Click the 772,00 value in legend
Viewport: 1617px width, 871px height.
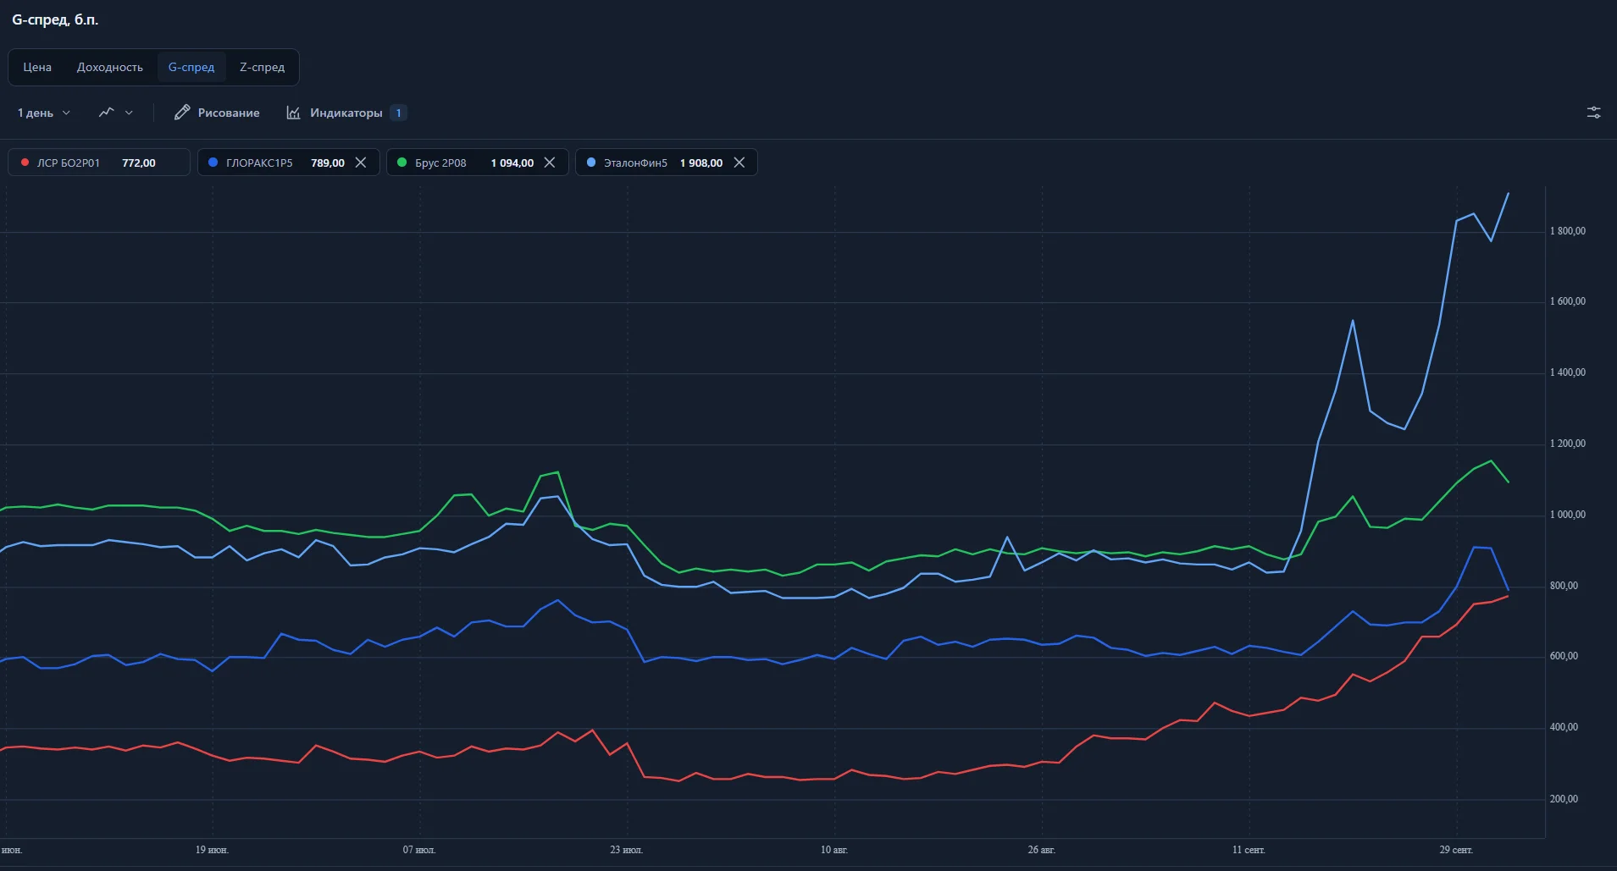point(139,163)
